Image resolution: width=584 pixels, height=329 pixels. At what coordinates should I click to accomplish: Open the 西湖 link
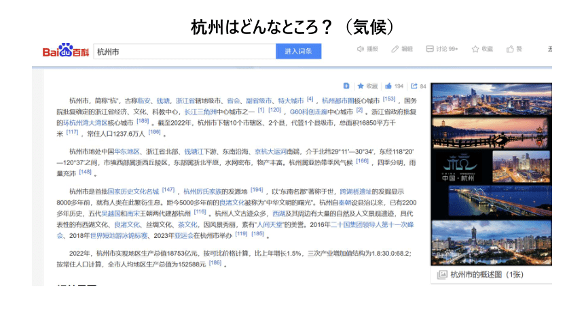[278, 213]
